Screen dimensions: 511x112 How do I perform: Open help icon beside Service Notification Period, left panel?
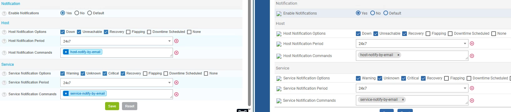coord(4,83)
